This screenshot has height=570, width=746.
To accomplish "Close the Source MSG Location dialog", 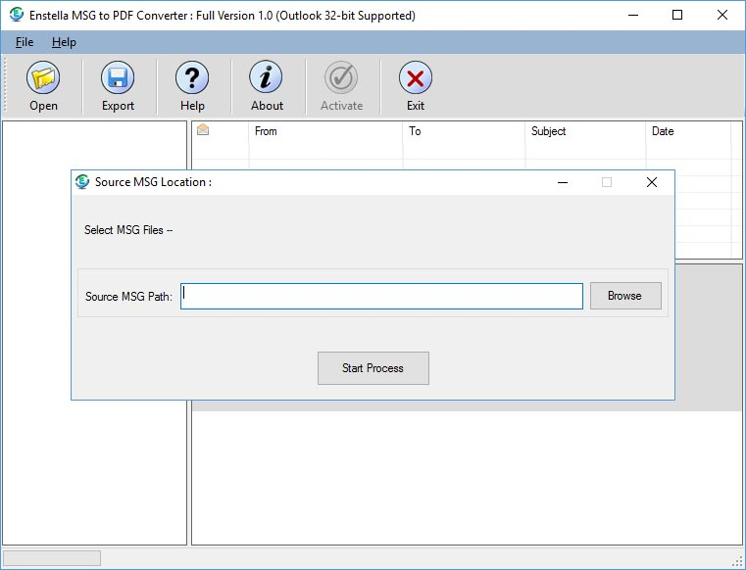I will click(x=651, y=182).
